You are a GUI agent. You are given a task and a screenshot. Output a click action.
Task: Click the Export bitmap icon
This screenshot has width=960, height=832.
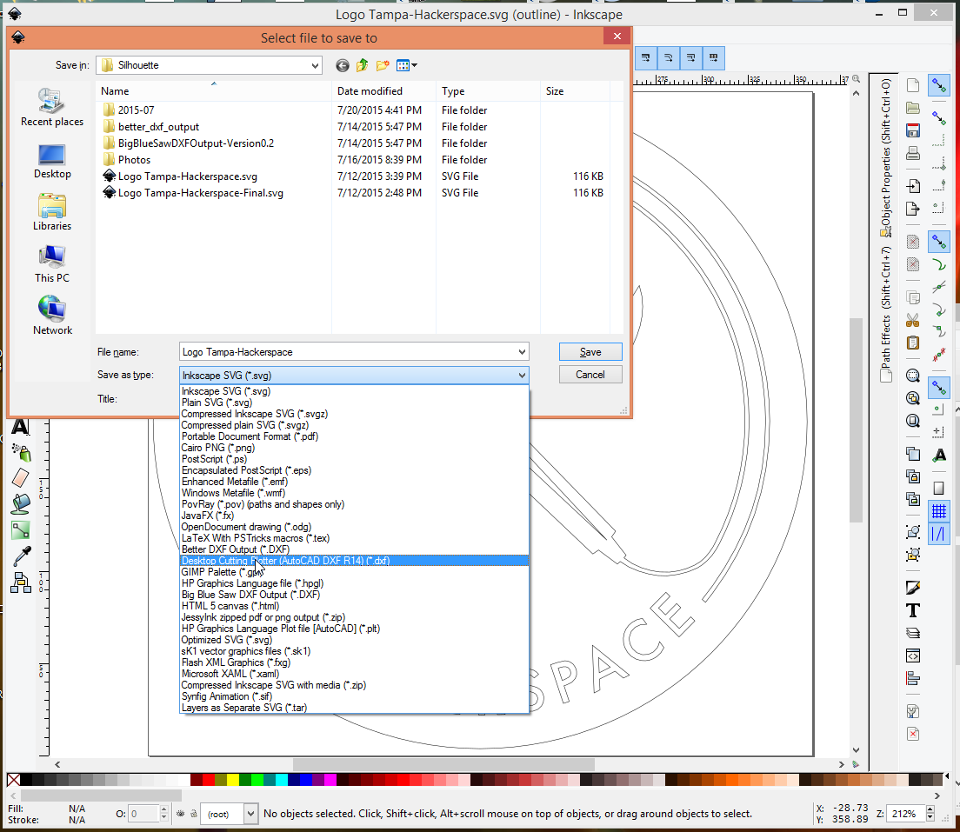[913, 209]
